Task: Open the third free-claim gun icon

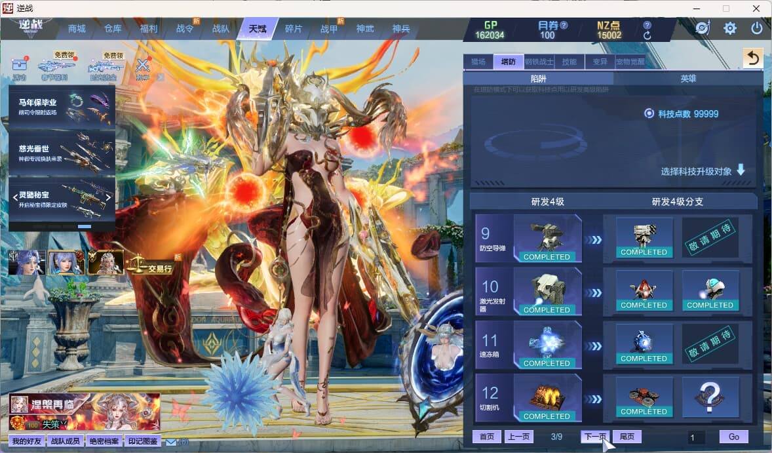Action: (104, 66)
